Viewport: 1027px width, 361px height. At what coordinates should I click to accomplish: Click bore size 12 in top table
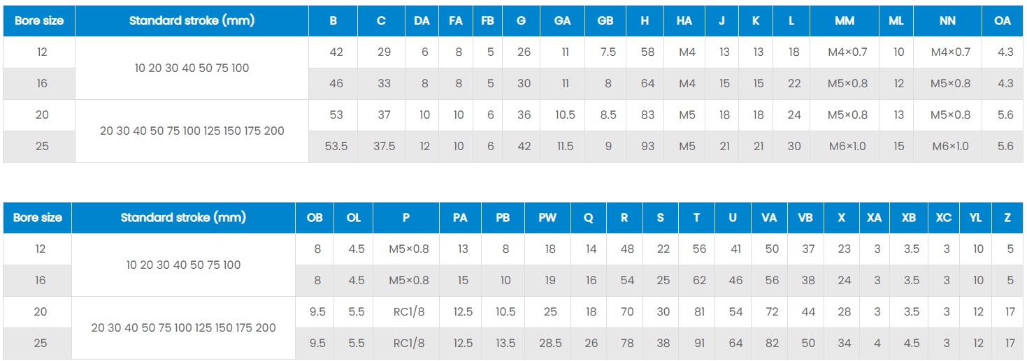42,52
